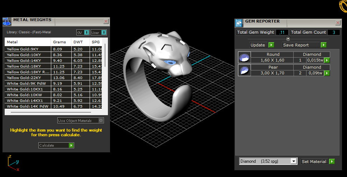Viewport: 347px width, 177px height.
Task: Select the Yellow Gold:18KY R... row
Action: pos(53,72)
